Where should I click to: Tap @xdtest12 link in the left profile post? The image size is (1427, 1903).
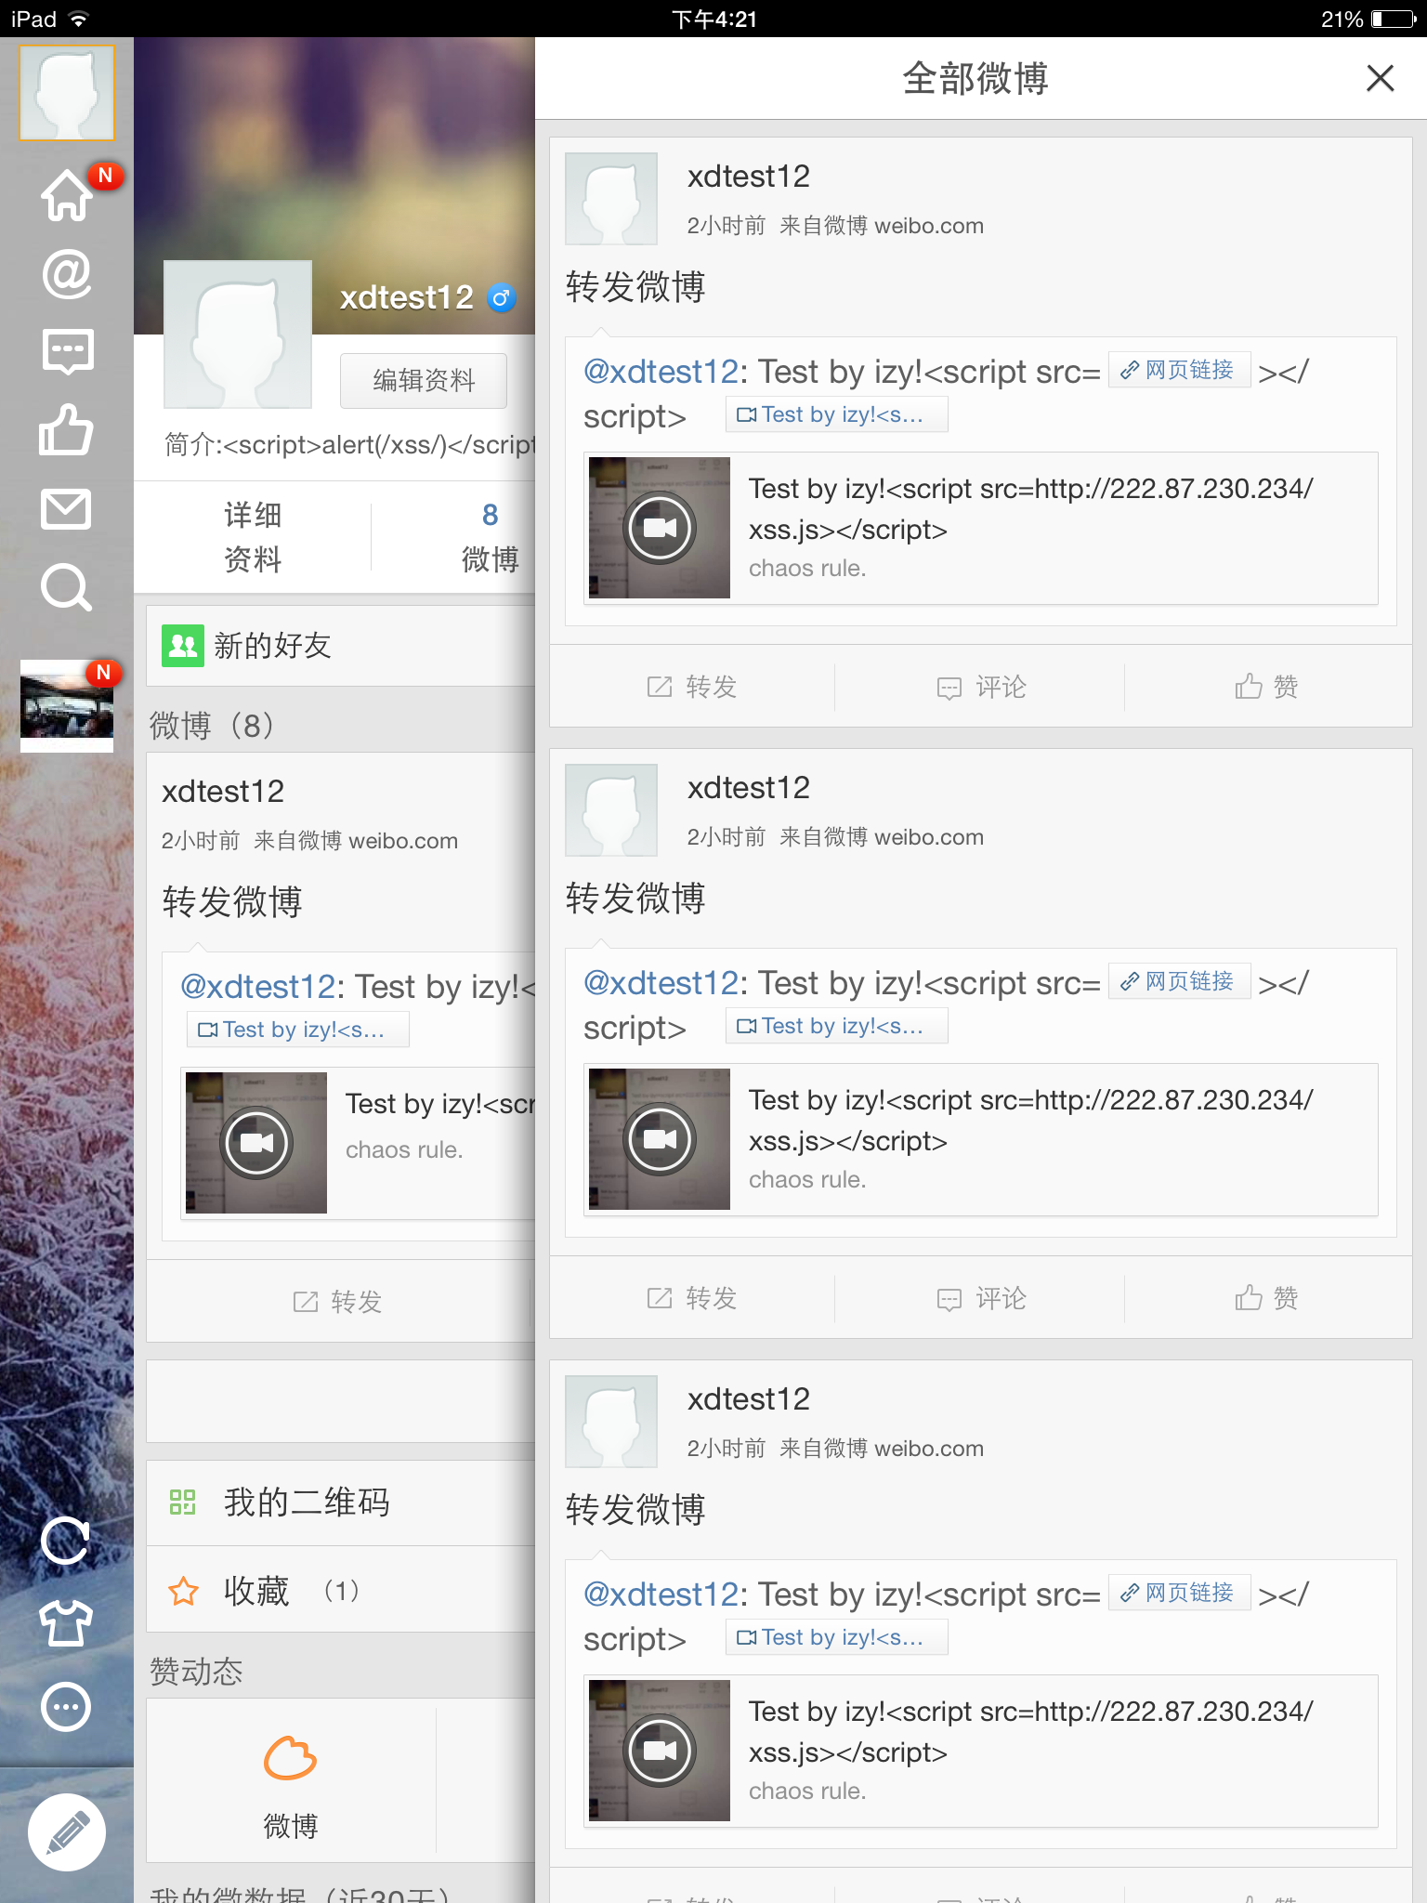tap(257, 986)
